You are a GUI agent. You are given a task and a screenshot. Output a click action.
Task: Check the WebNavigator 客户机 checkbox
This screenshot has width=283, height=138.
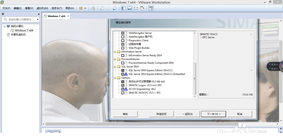tap(123, 37)
